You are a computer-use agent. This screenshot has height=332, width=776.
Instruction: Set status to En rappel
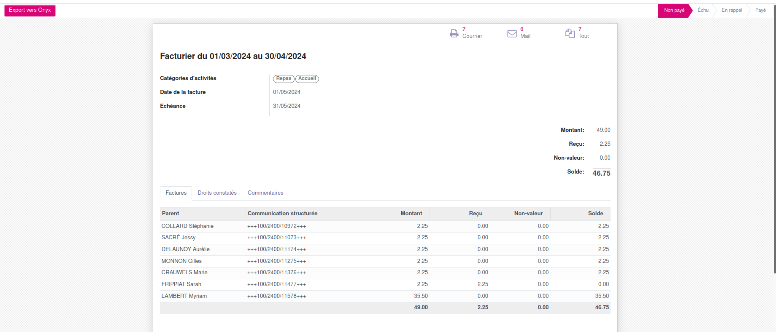click(732, 11)
